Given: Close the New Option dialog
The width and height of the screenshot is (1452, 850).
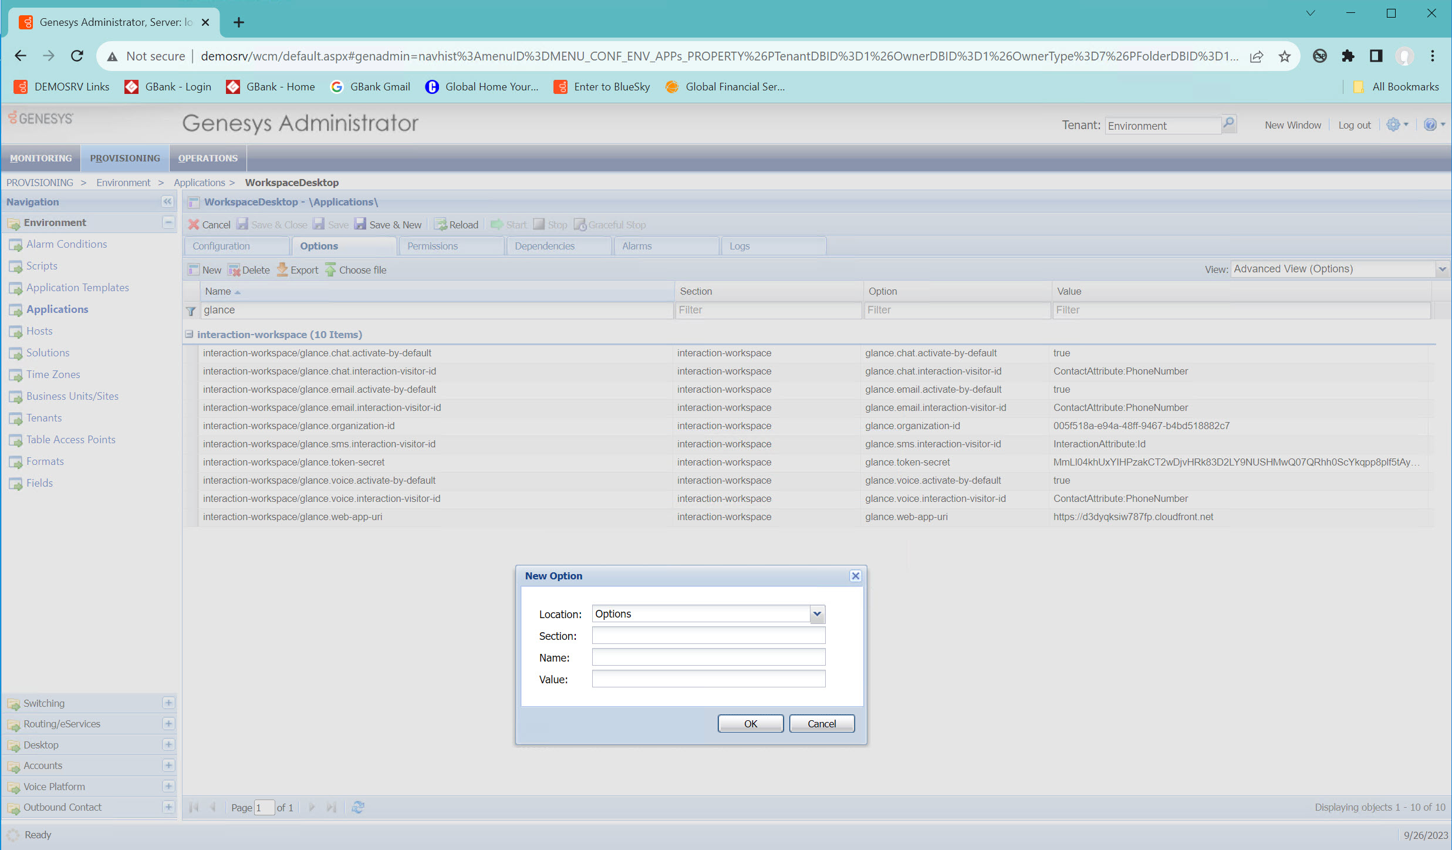Looking at the screenshot, I should click(856, 576).
